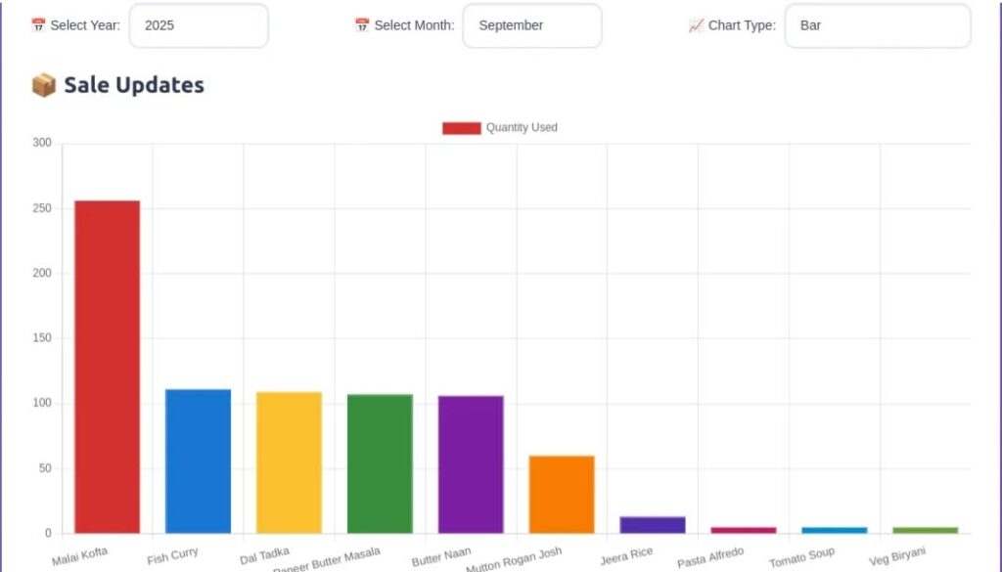Click the purple Butter Naan bar

pos(471,463)
